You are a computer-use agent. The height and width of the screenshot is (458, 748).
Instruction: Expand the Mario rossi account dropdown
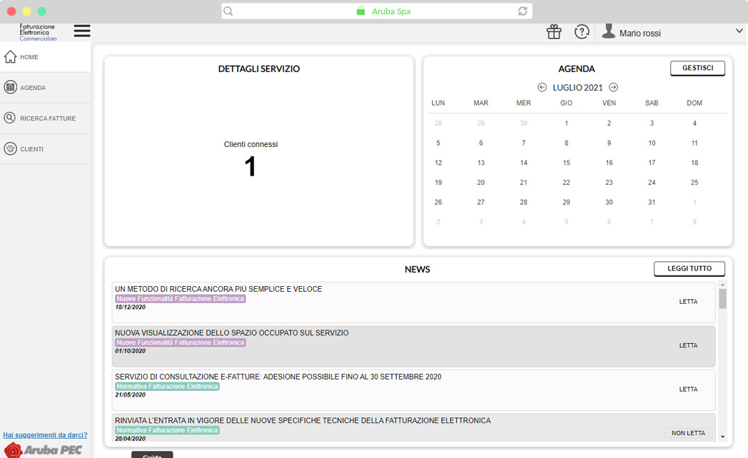click(x=739, y=31)
